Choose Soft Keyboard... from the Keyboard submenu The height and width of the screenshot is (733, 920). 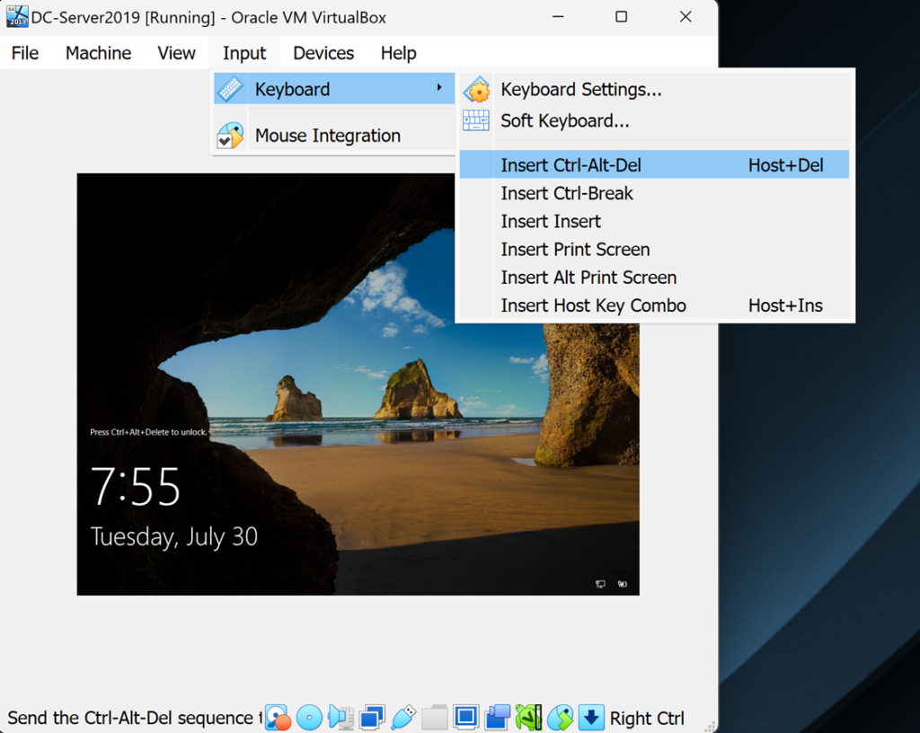pyautogui.click(x=564, y=120)
